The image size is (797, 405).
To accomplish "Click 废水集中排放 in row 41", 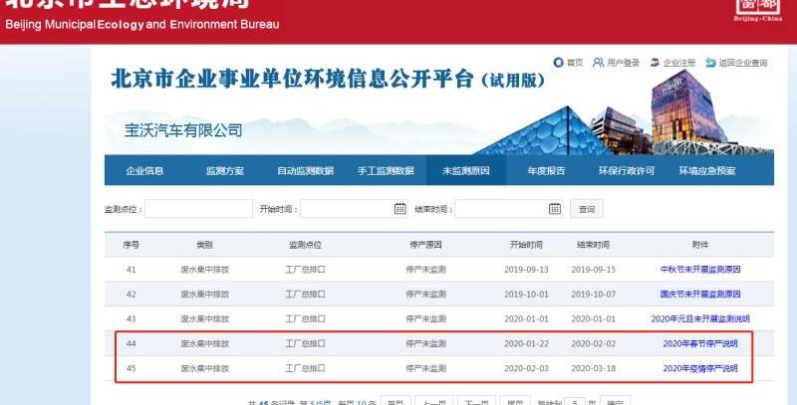I will click(205, 270).
